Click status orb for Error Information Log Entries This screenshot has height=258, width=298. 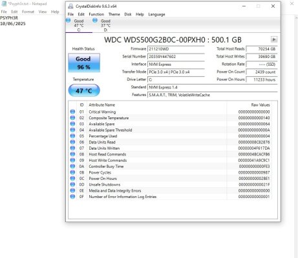pos(72,197)
